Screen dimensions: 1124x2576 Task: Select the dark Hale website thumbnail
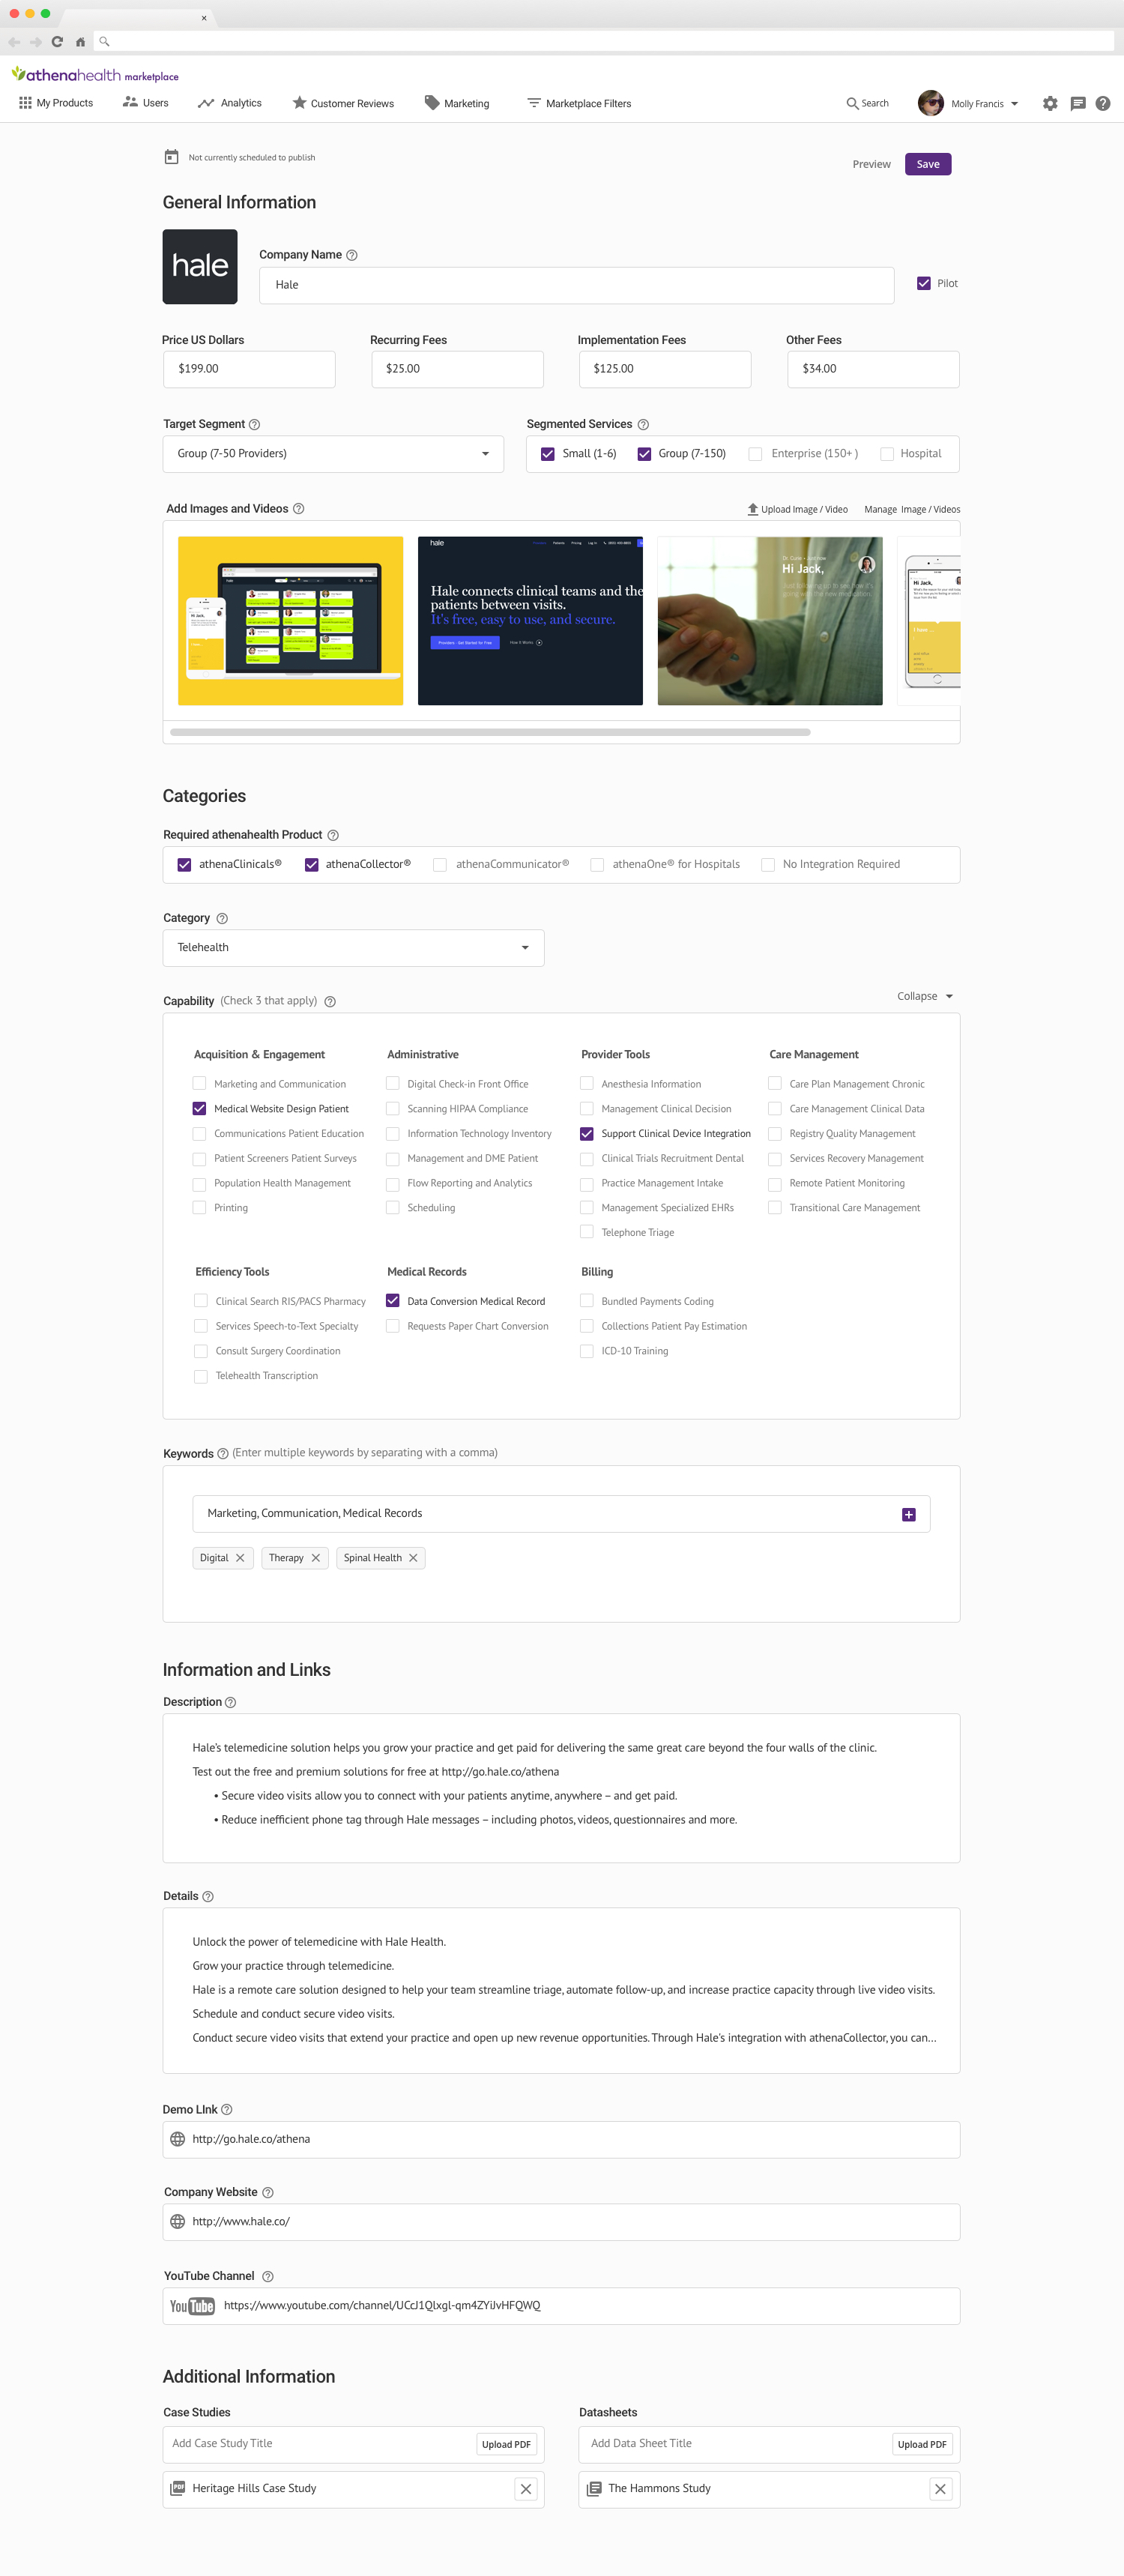click(x=530, y=621)
